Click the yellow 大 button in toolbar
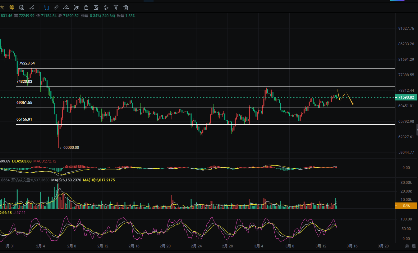This screenshot has height=253, width=418. 2,7
